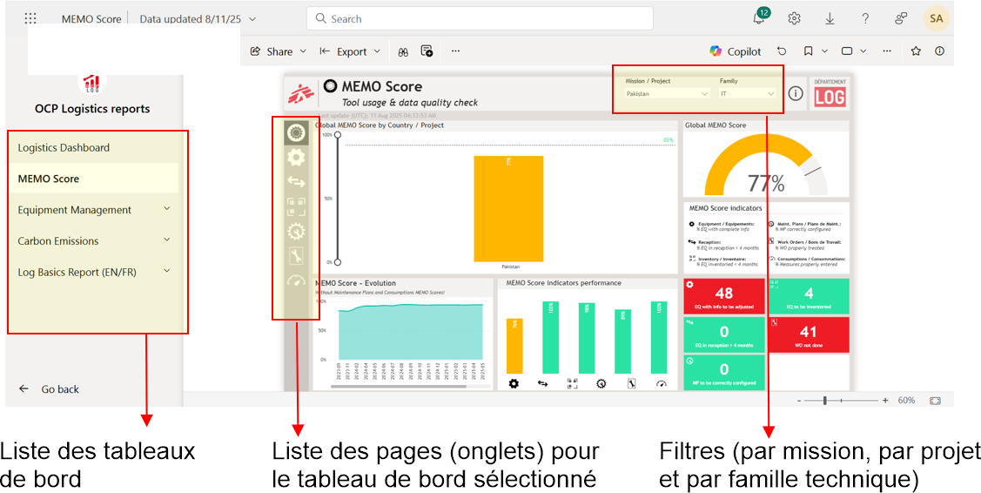
Task: Open the Consumptions gauge page icon
Action: [x=296, y=280]
